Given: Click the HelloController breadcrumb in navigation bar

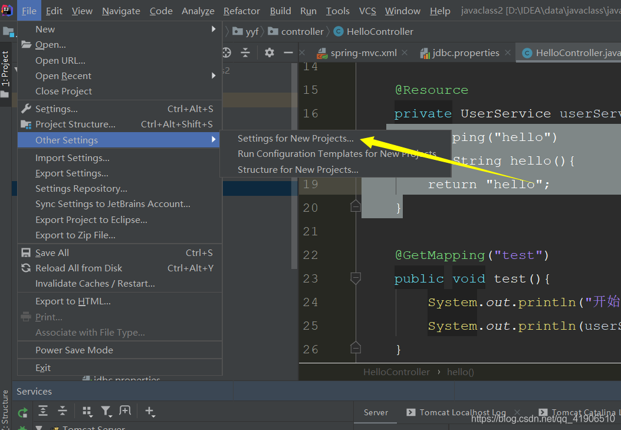Looking at the screenshot, I should 373,32.
